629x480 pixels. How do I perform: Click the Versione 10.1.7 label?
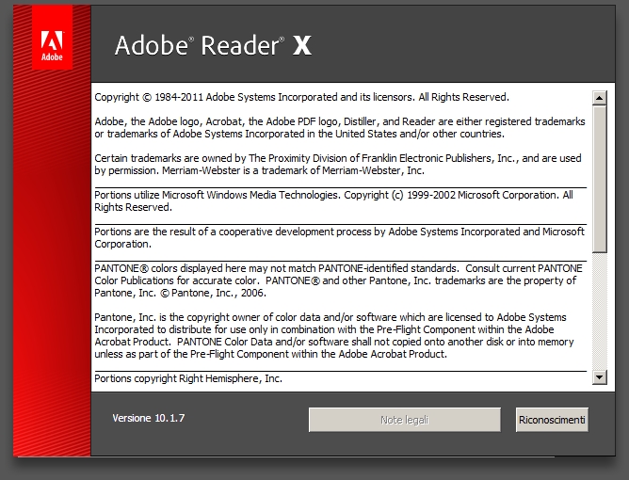(x=149, y=418)
